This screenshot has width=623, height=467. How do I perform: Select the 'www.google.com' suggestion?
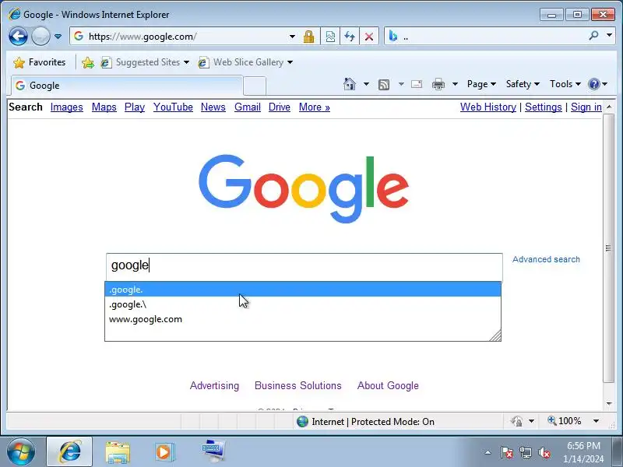point(303,319)
